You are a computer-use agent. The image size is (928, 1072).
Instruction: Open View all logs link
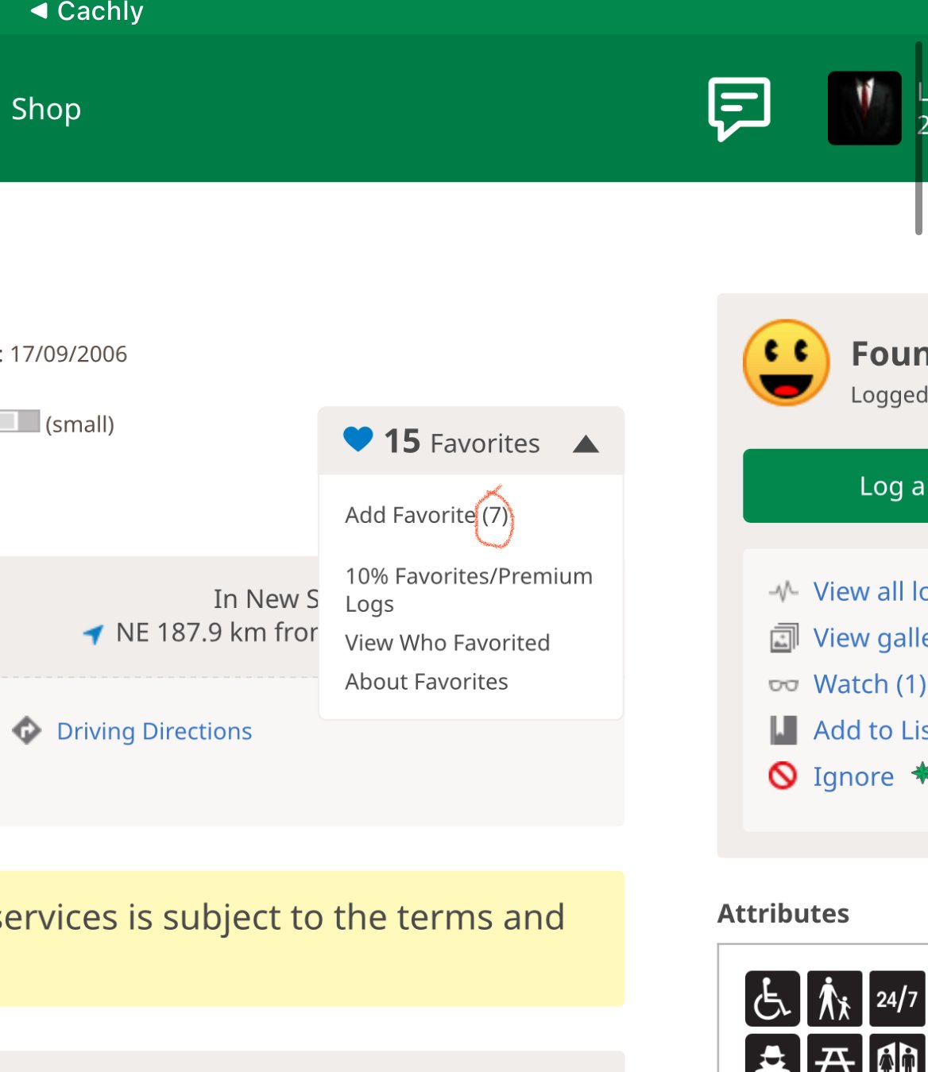869,592
